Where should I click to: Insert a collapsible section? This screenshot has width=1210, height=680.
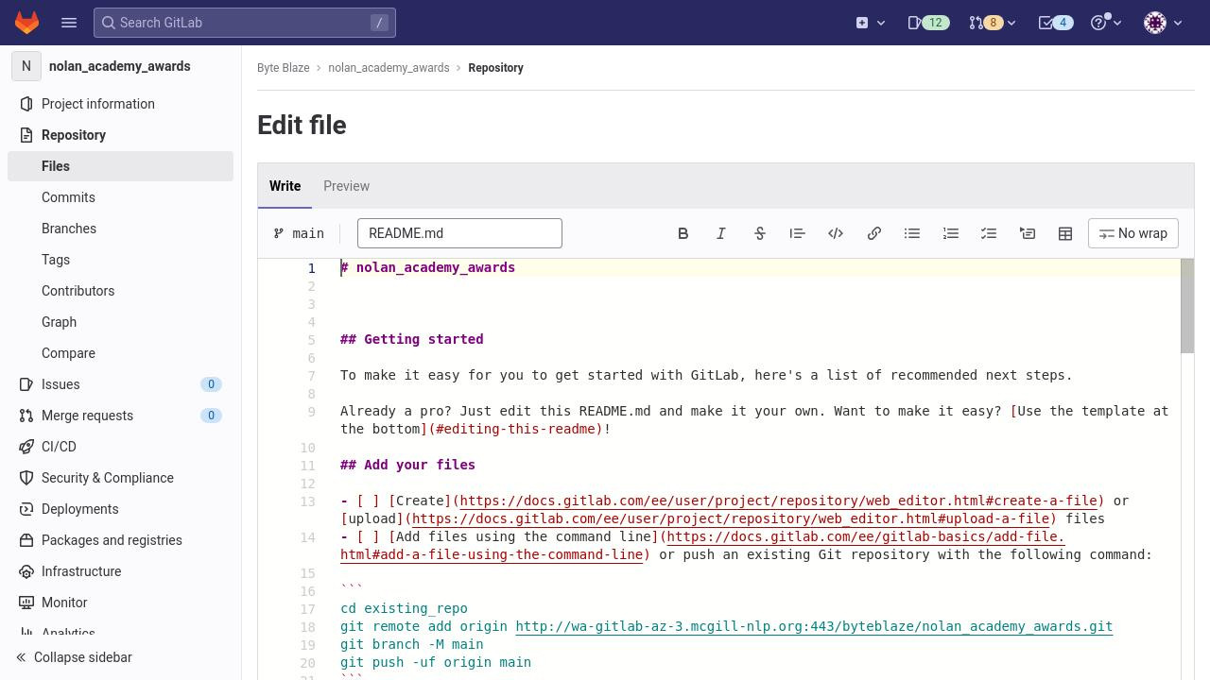pos(1028,233)
